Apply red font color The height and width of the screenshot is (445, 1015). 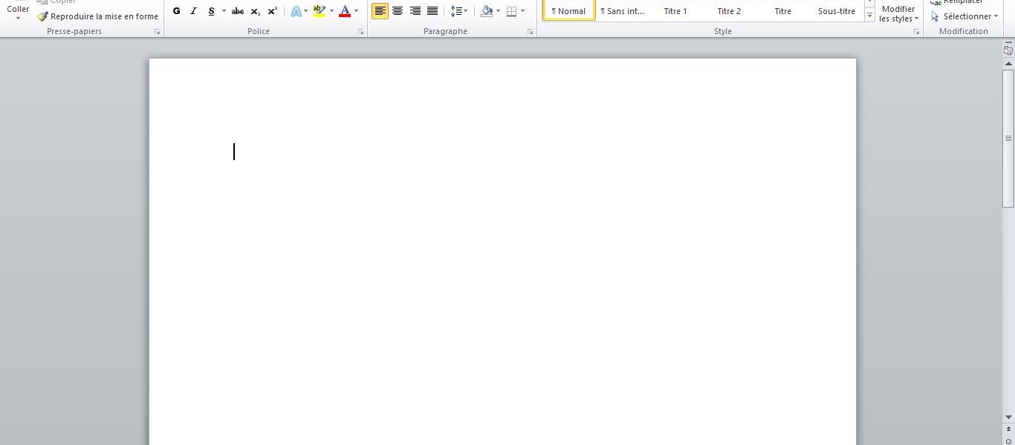coord(345,11)
